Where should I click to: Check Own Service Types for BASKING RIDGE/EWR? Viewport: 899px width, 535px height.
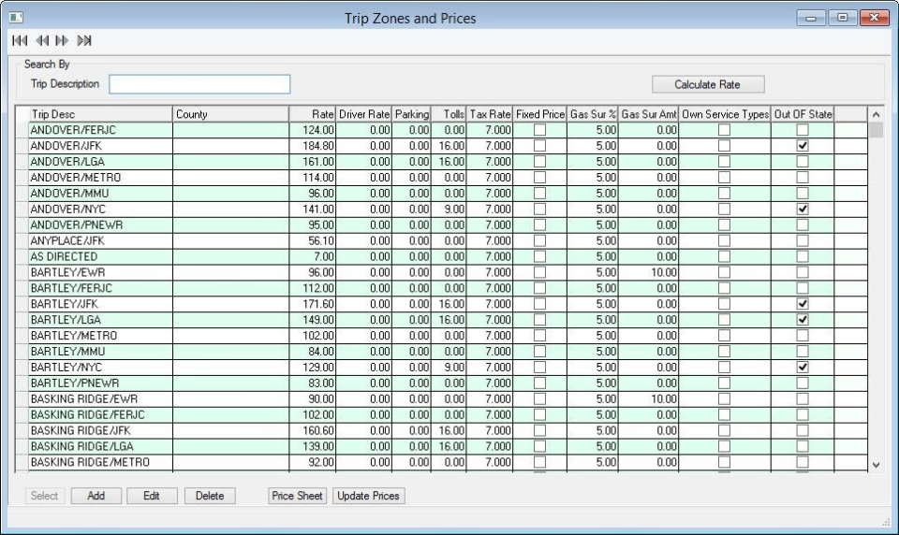click(724, 398)
